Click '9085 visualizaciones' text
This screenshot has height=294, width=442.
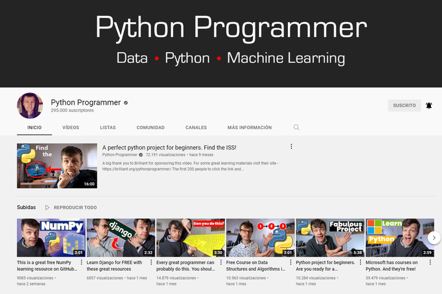tap(35, 278)
